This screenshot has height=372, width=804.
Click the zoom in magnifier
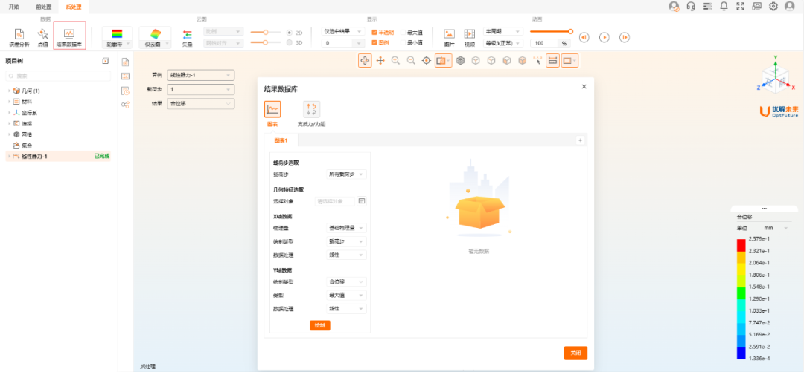click(396, 60)
